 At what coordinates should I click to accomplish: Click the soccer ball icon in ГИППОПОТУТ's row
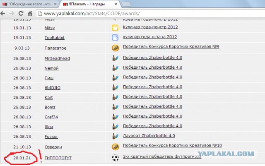click(116, 158)
